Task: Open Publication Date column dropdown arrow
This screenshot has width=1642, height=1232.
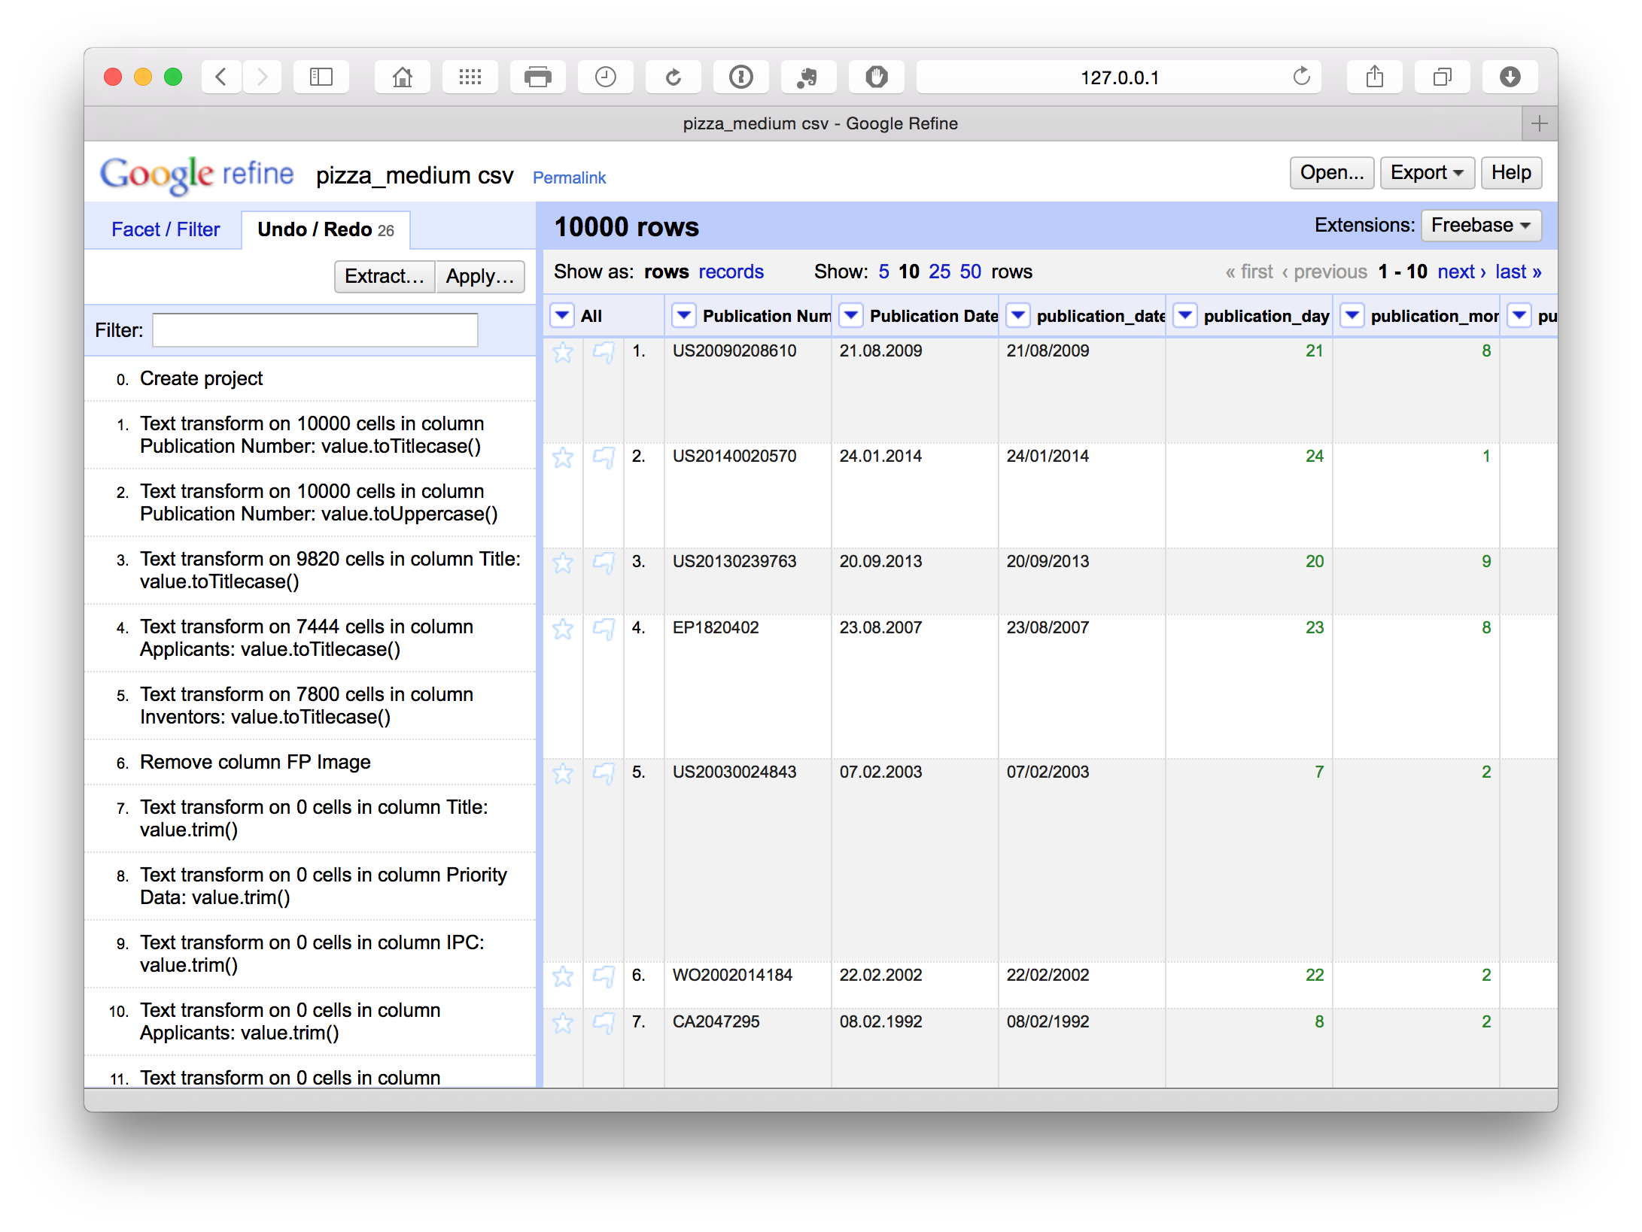Action: pyautogui.click(x=851, y=316)
